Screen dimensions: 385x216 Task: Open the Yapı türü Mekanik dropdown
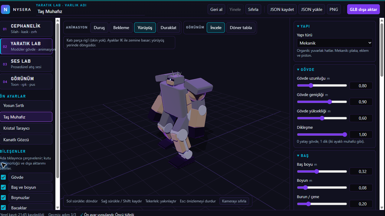334,43
